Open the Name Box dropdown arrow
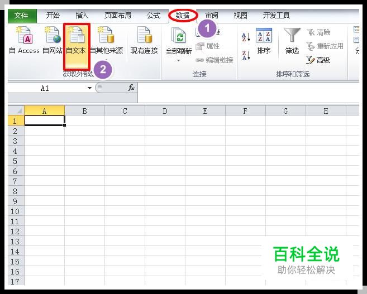 pos(89,88)
